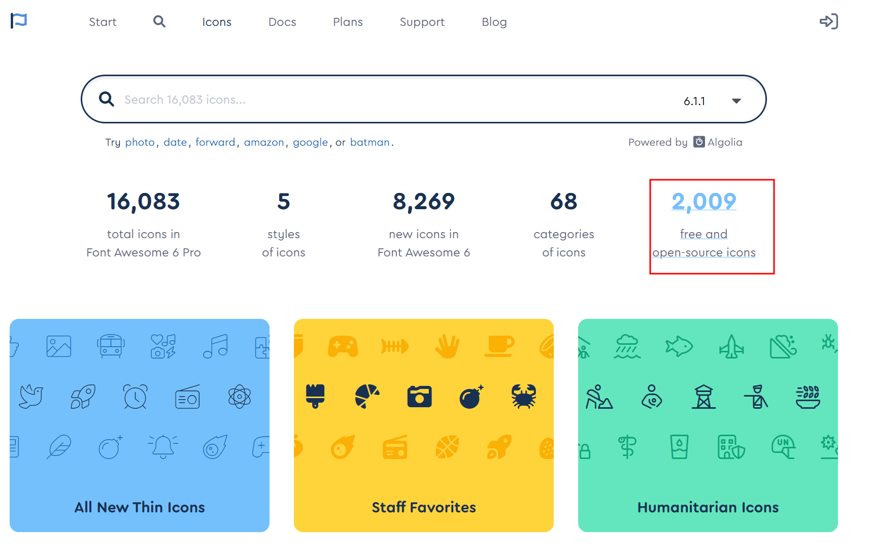
Task: Click the 'batman' search suggestion
Action: [370, 142]
